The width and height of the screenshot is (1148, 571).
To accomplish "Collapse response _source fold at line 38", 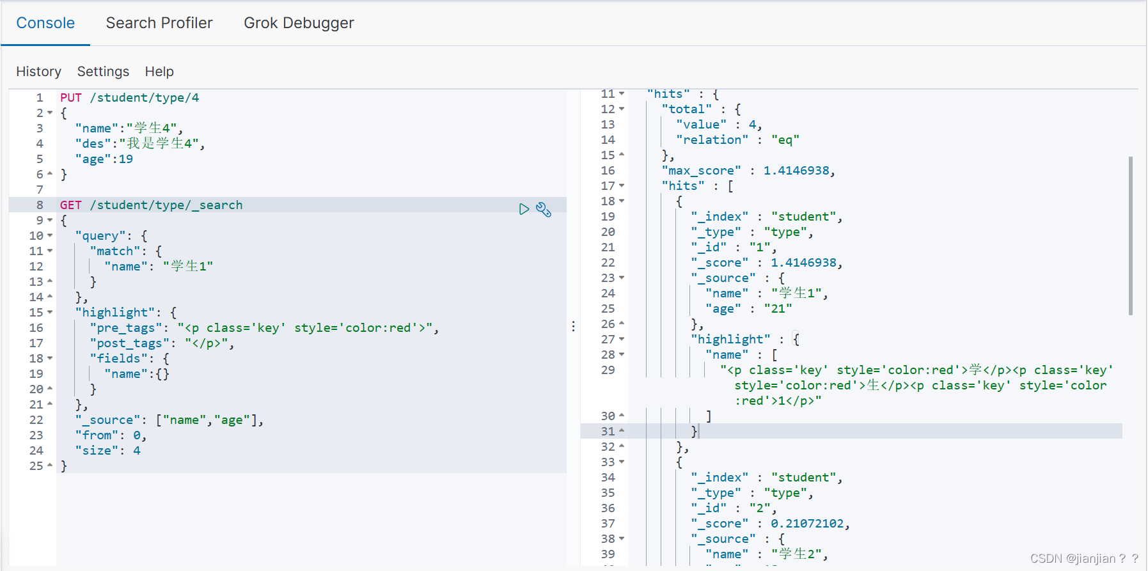I will (x=622, y=539).
